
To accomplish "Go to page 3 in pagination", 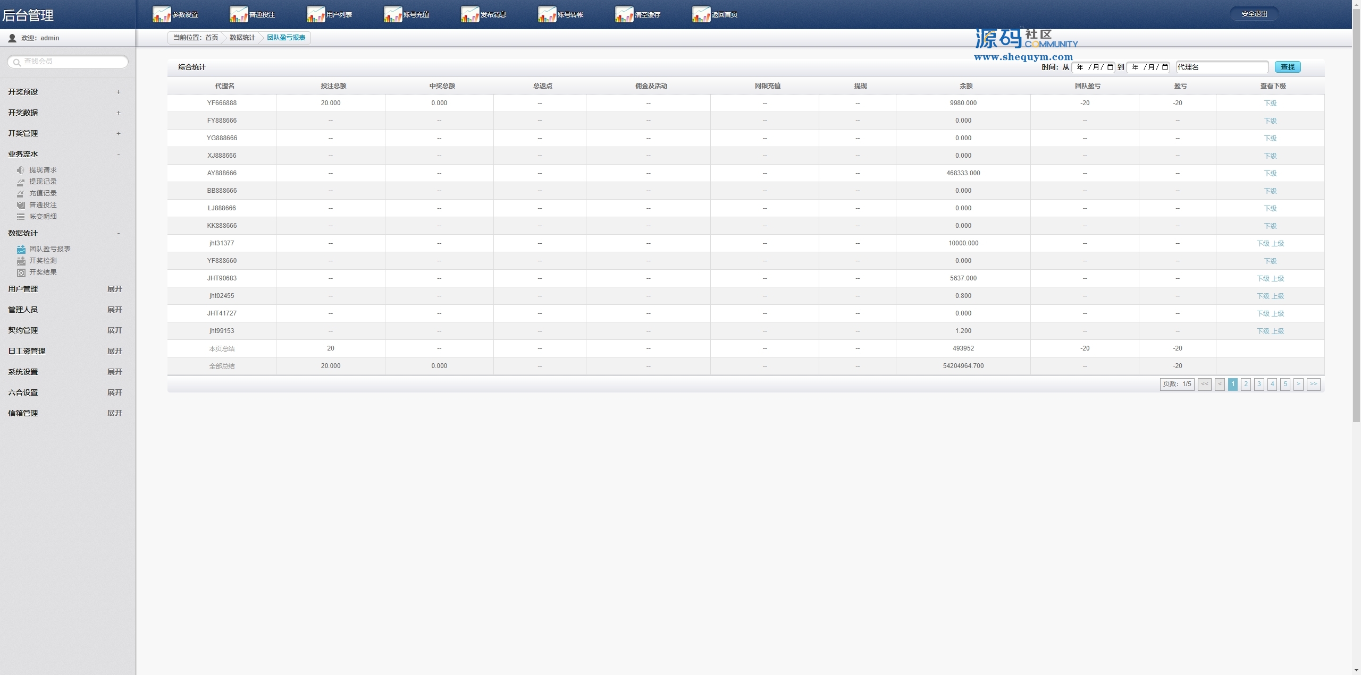I will coord(1258,384).
